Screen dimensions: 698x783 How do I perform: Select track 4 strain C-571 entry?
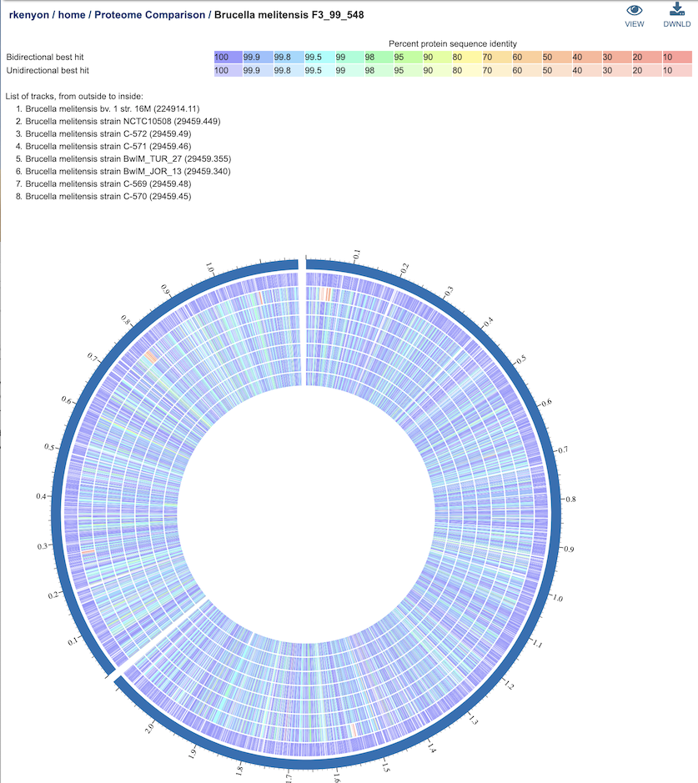coord(108,146)
